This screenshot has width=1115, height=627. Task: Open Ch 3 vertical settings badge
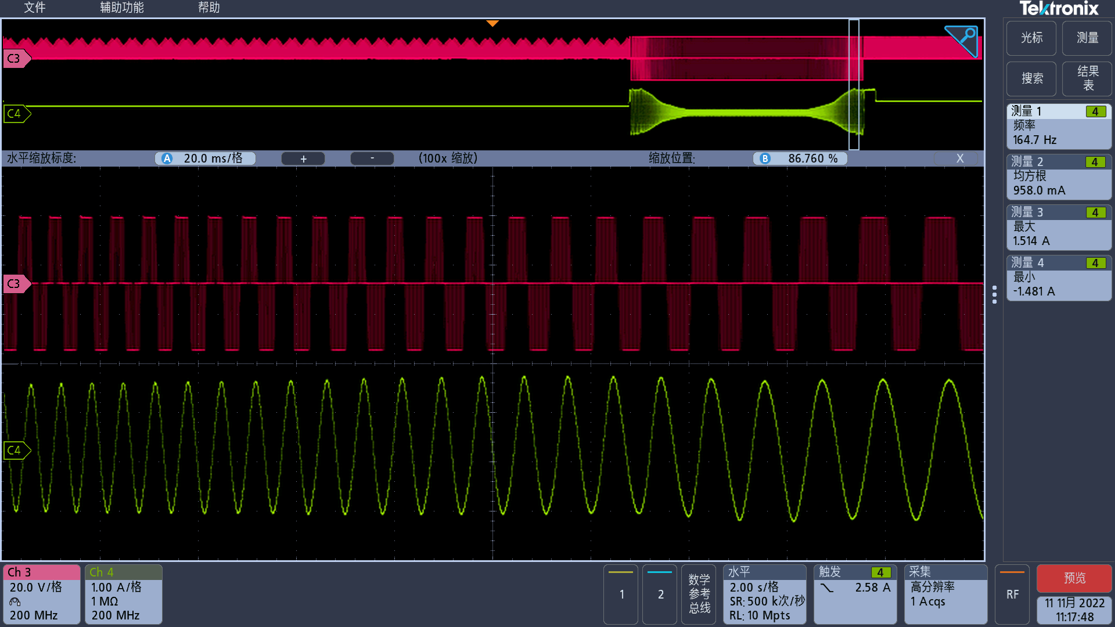point(41,593)
